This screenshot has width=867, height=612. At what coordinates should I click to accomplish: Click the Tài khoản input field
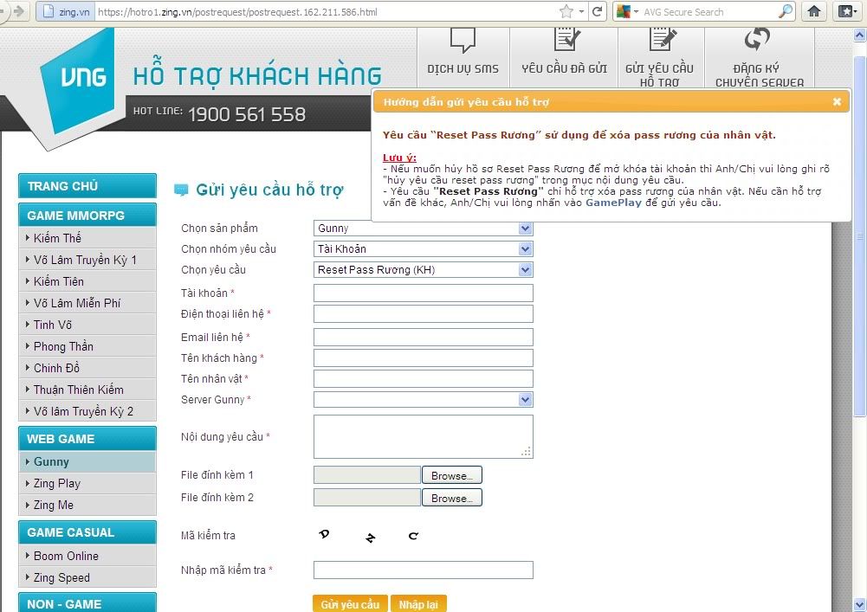click(423, 293)
